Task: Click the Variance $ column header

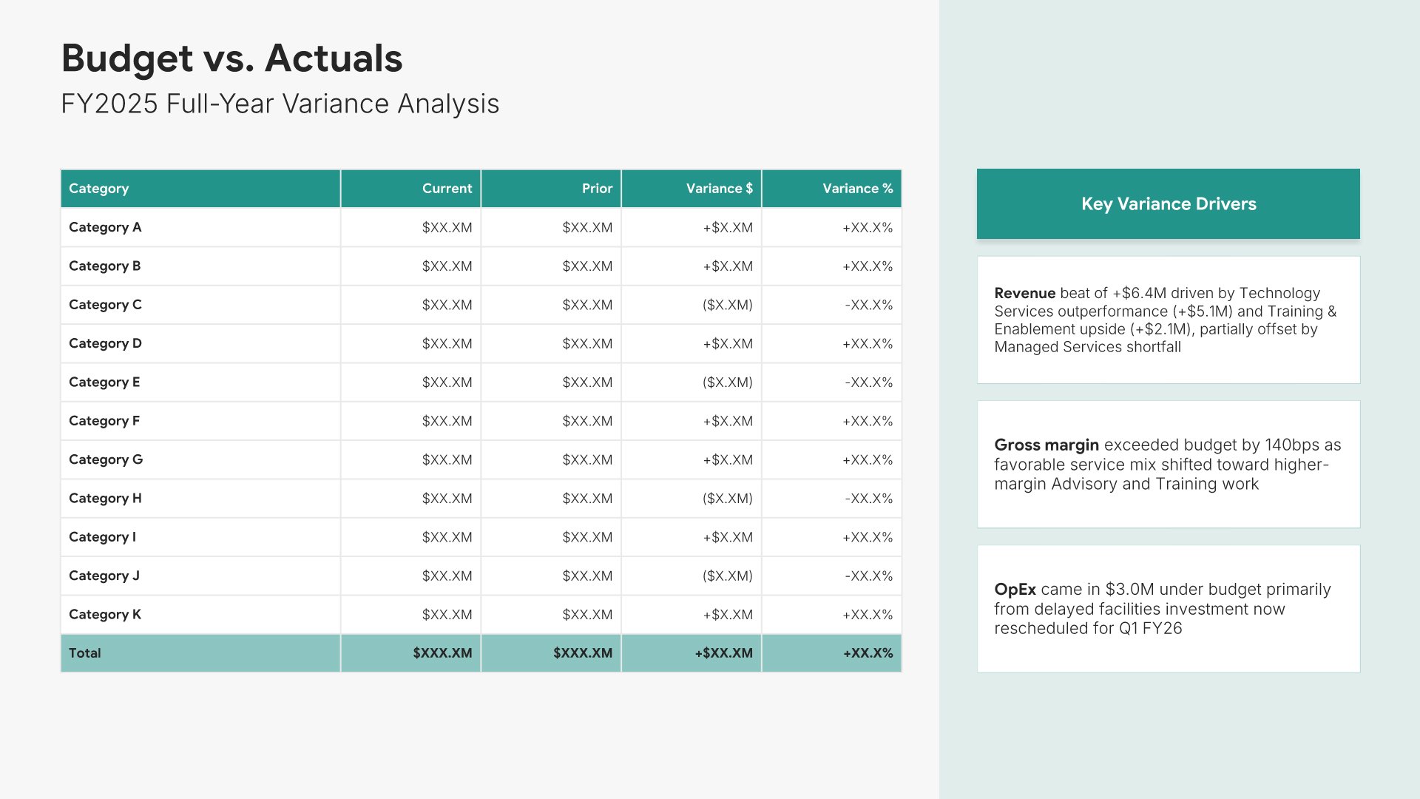Action: pyautogui.click(x=719, y=189)
